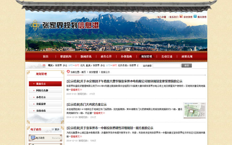The height and width of the screenshot is (145, 232).
Task: Open the 东门大药房 site plan thumbnail
Action: (x=195, y=110)
